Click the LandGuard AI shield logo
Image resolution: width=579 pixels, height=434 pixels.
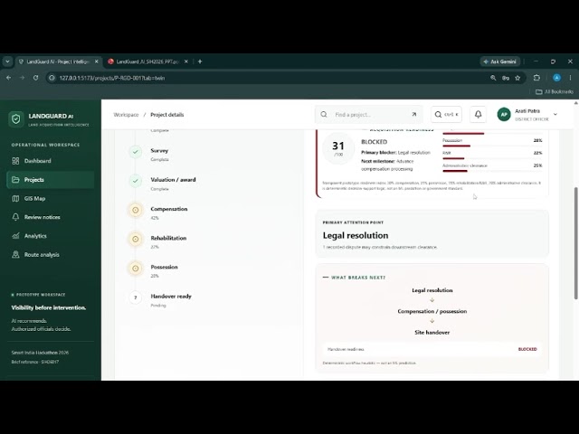[x=16, y=119]
